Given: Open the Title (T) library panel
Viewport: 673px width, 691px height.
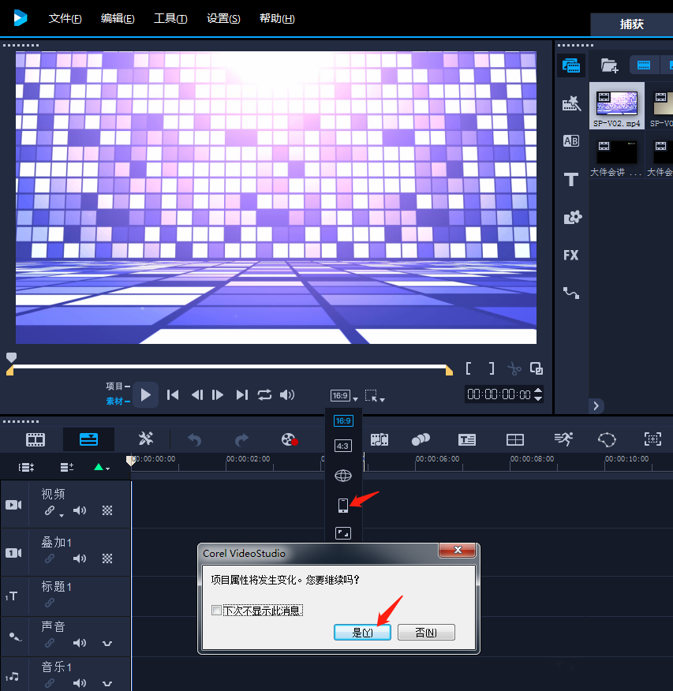Looking at the screenshot, I should click(571, 180).
